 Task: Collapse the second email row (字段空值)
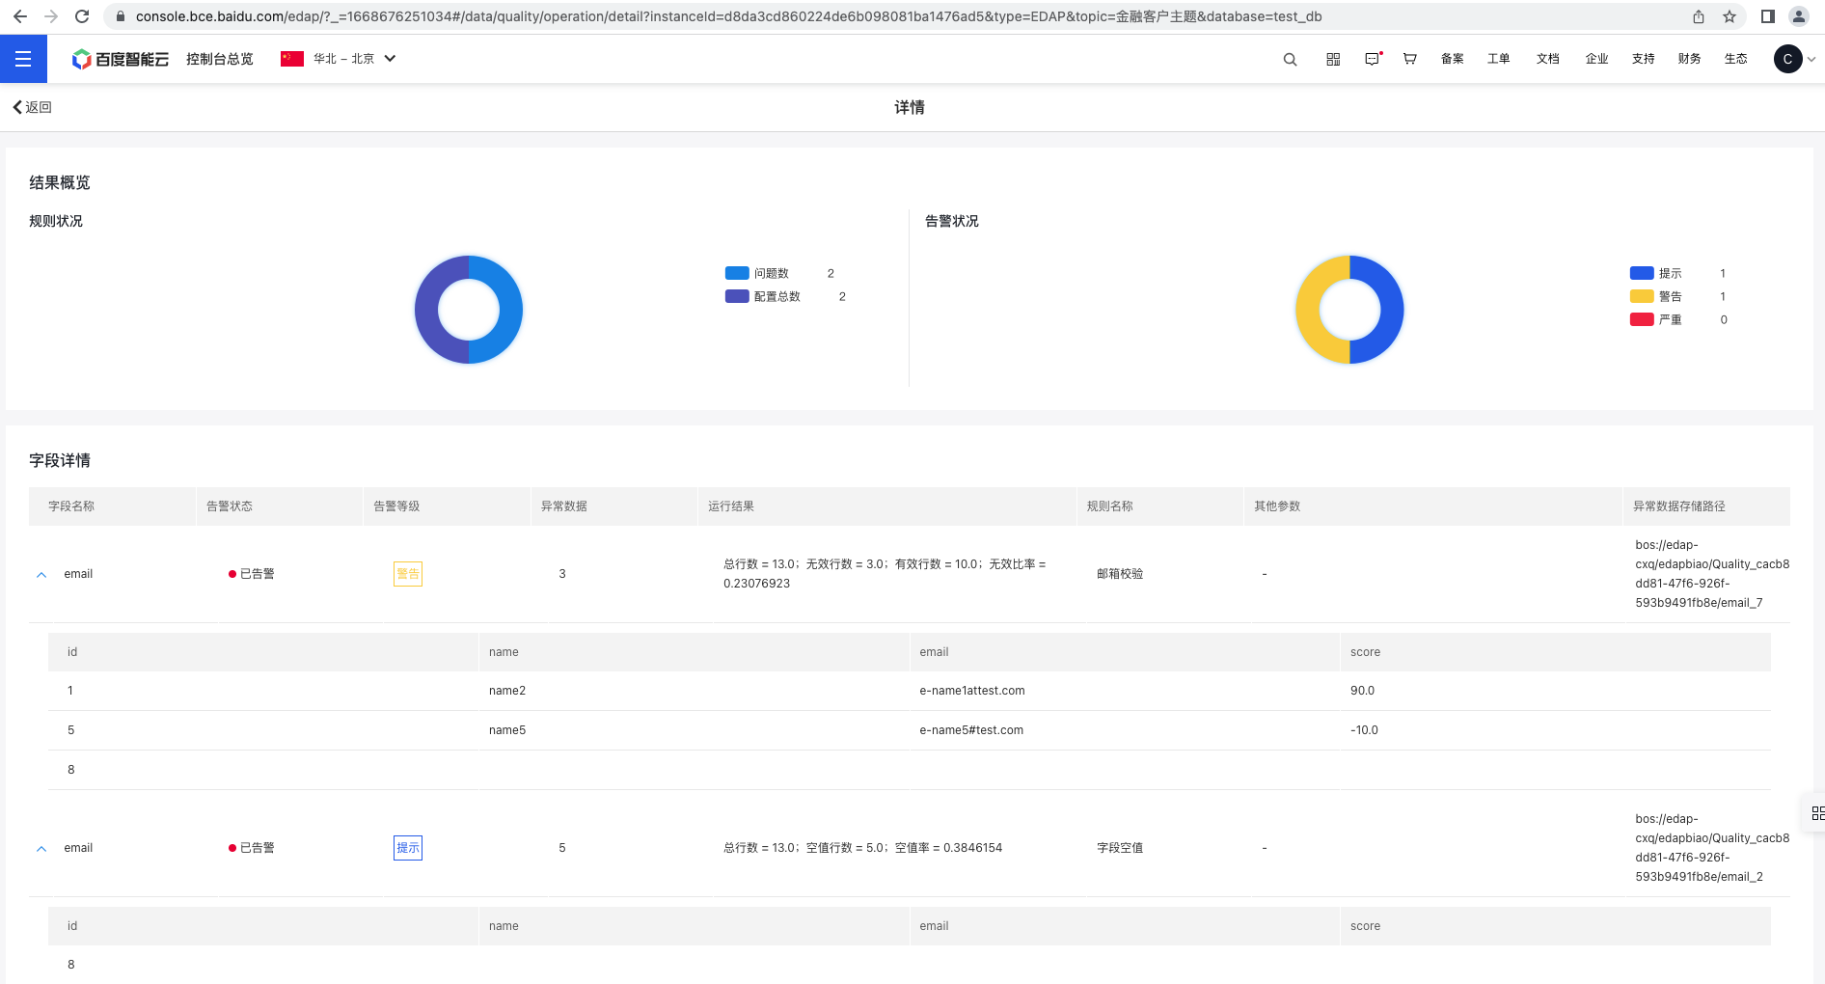(41, 849)
